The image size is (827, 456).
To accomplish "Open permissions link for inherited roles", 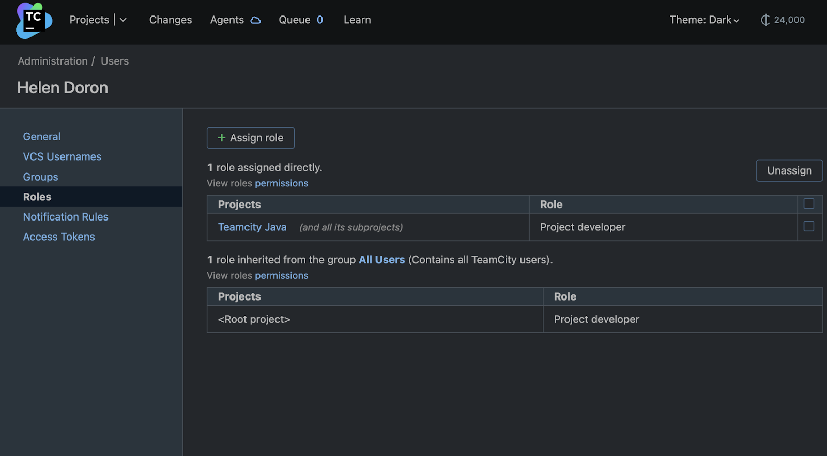I will tap(281, 276).
